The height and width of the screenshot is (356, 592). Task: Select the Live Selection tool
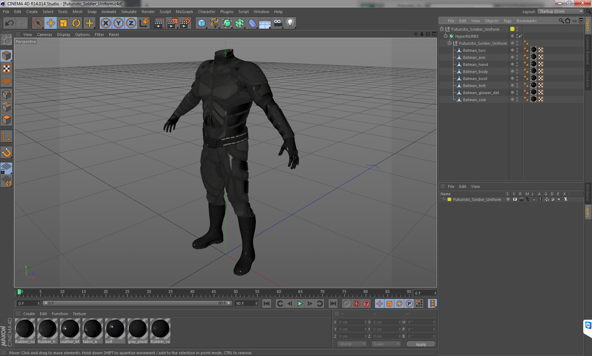tap(38, 23)
